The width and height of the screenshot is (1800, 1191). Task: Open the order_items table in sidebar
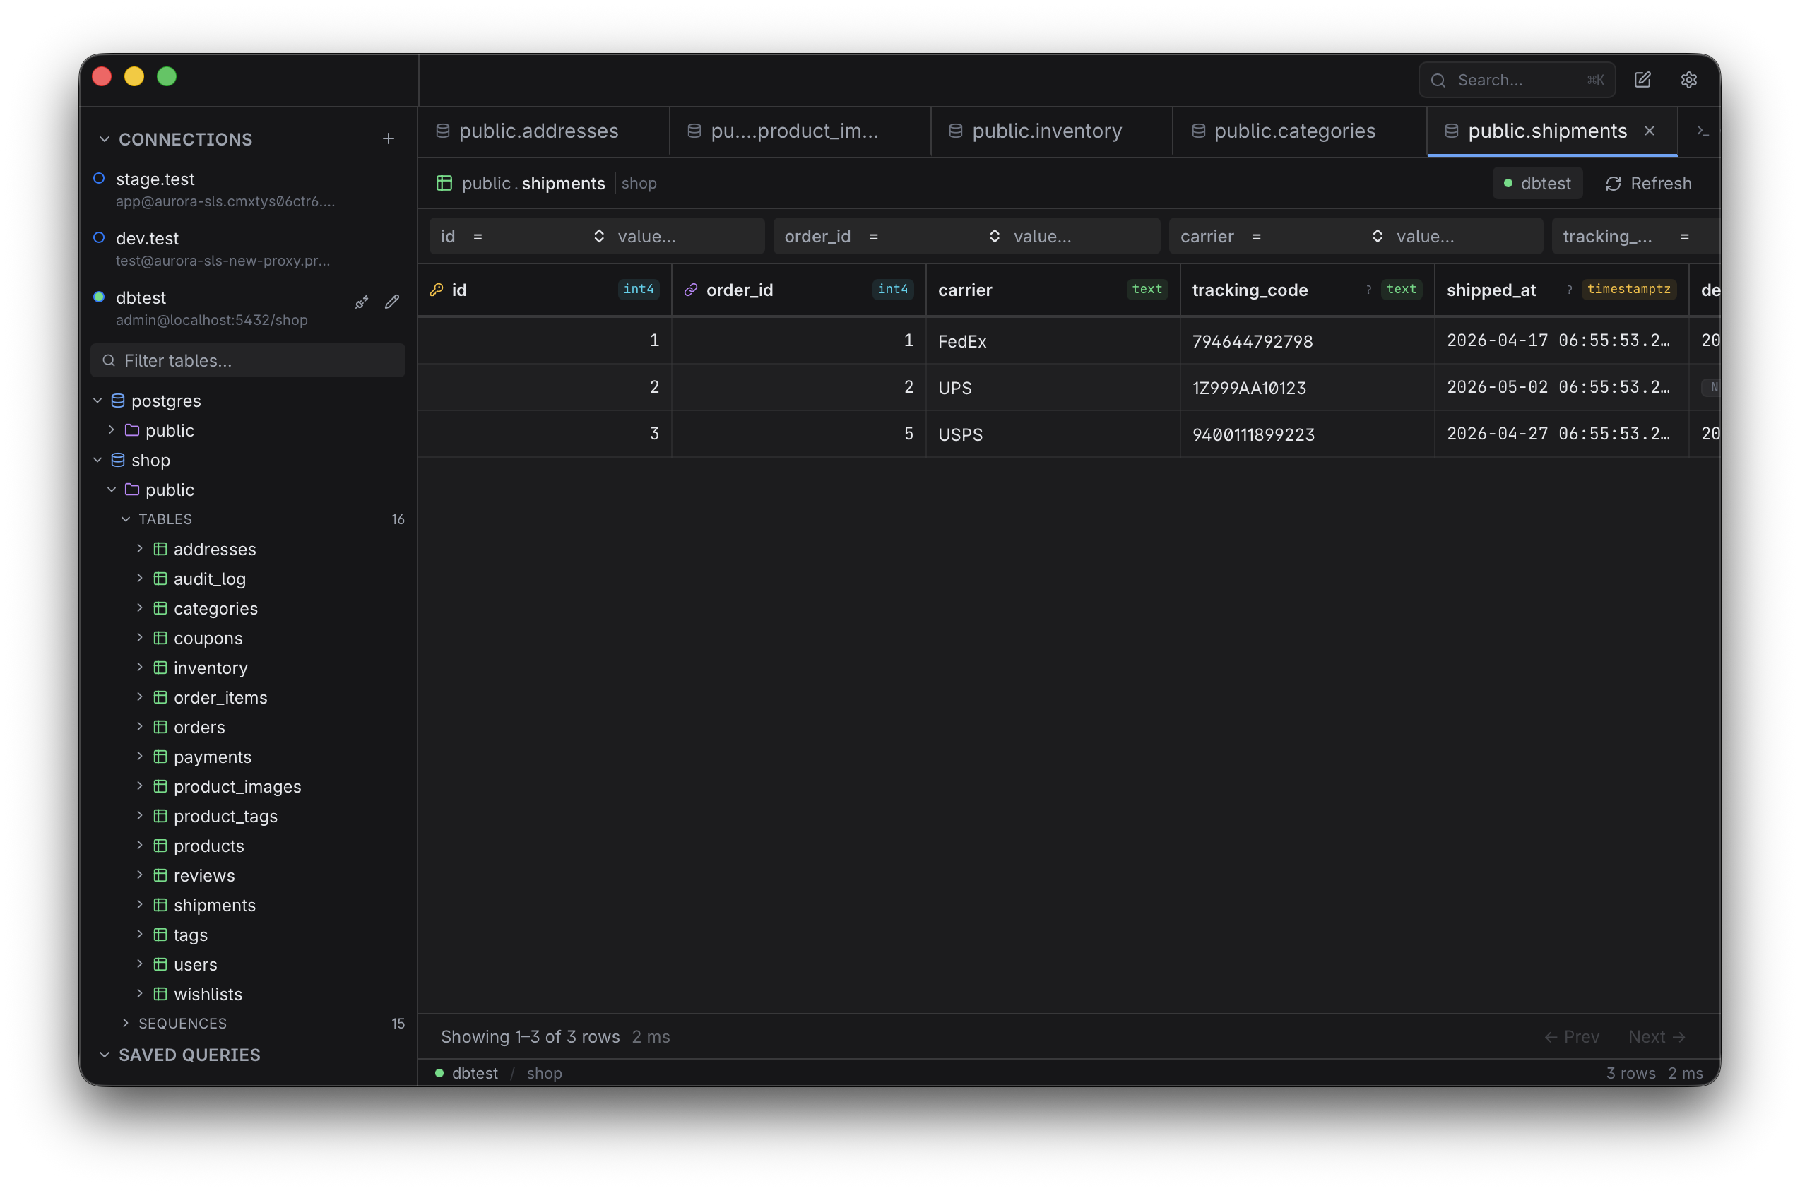220,697
